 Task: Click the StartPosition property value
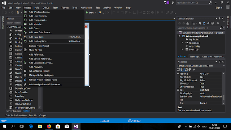point(210,96)
